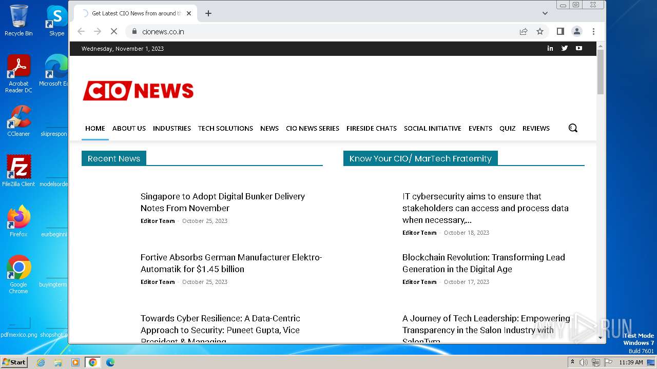657x369 pixels.
Task: Open Microsoft Edge in taskbar
Action: click(x=110, y=362)
